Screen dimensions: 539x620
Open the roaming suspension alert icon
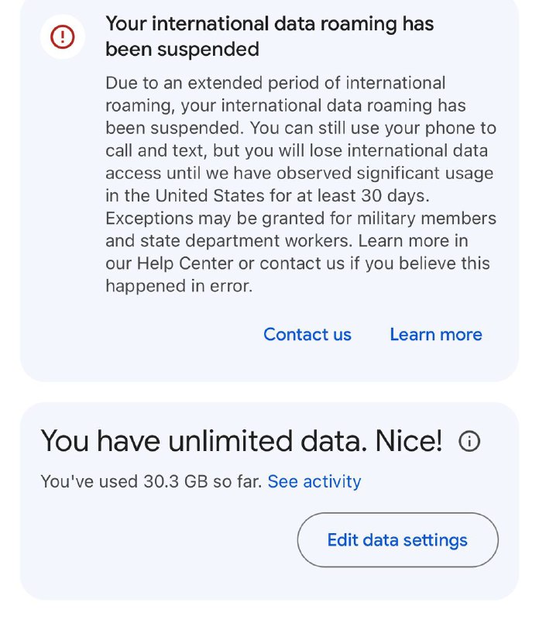(x=62, y=36)
